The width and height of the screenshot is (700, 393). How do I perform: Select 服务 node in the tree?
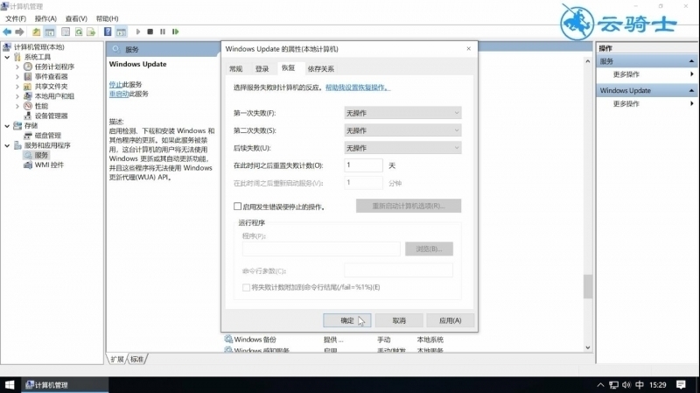pyautogui.click(x=41, y=155)
